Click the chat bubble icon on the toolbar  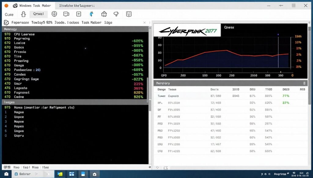tap(66, 14)
